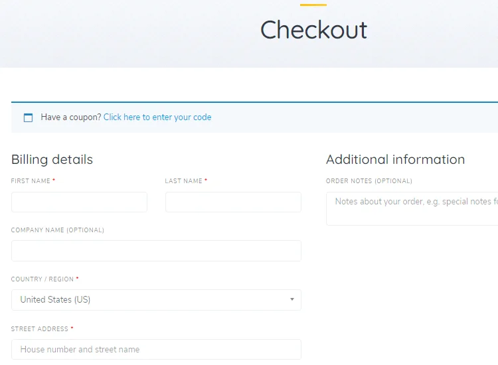Select the 'House number and street name' field
This screenshot has height=365, width=498.
coord(156,349)
